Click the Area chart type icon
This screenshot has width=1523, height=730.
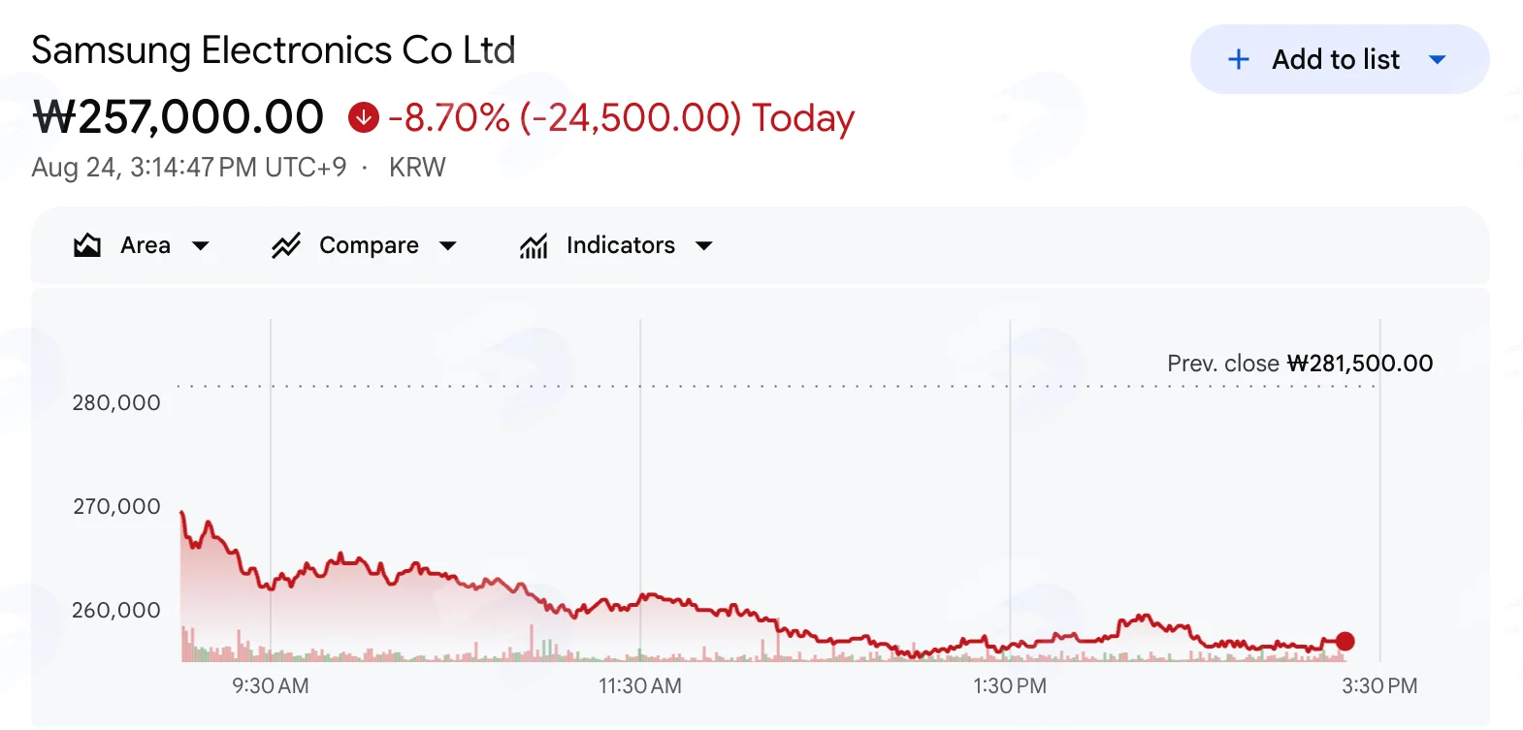click(87, 245)
